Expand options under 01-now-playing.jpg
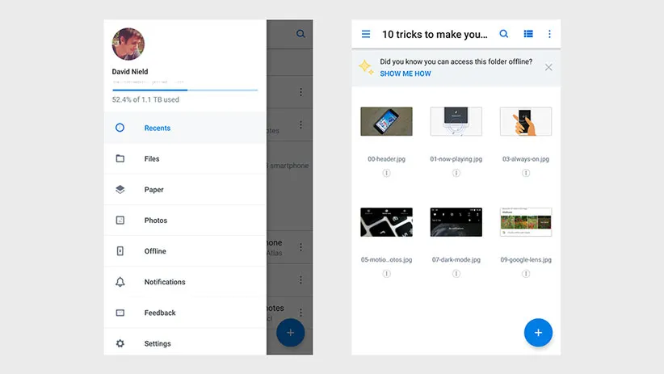 pos(456,173)
